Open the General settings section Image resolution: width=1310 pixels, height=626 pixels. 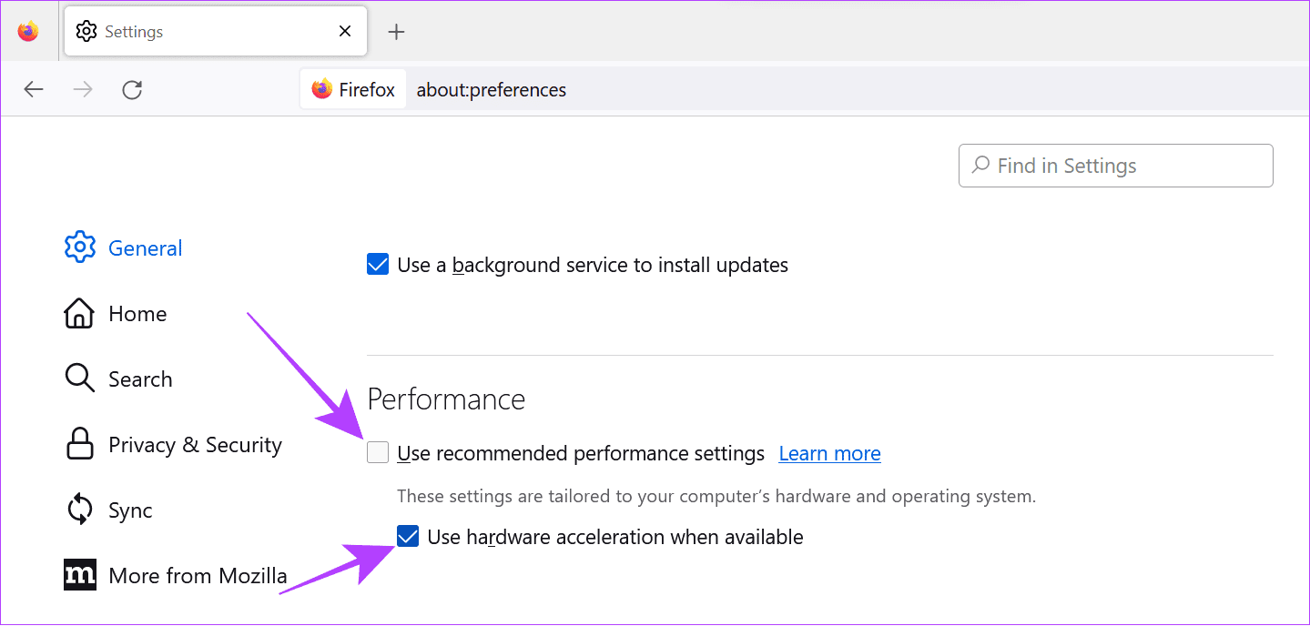(145, 247)
